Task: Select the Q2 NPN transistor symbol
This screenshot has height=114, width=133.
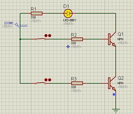Action: click(112, 83)
